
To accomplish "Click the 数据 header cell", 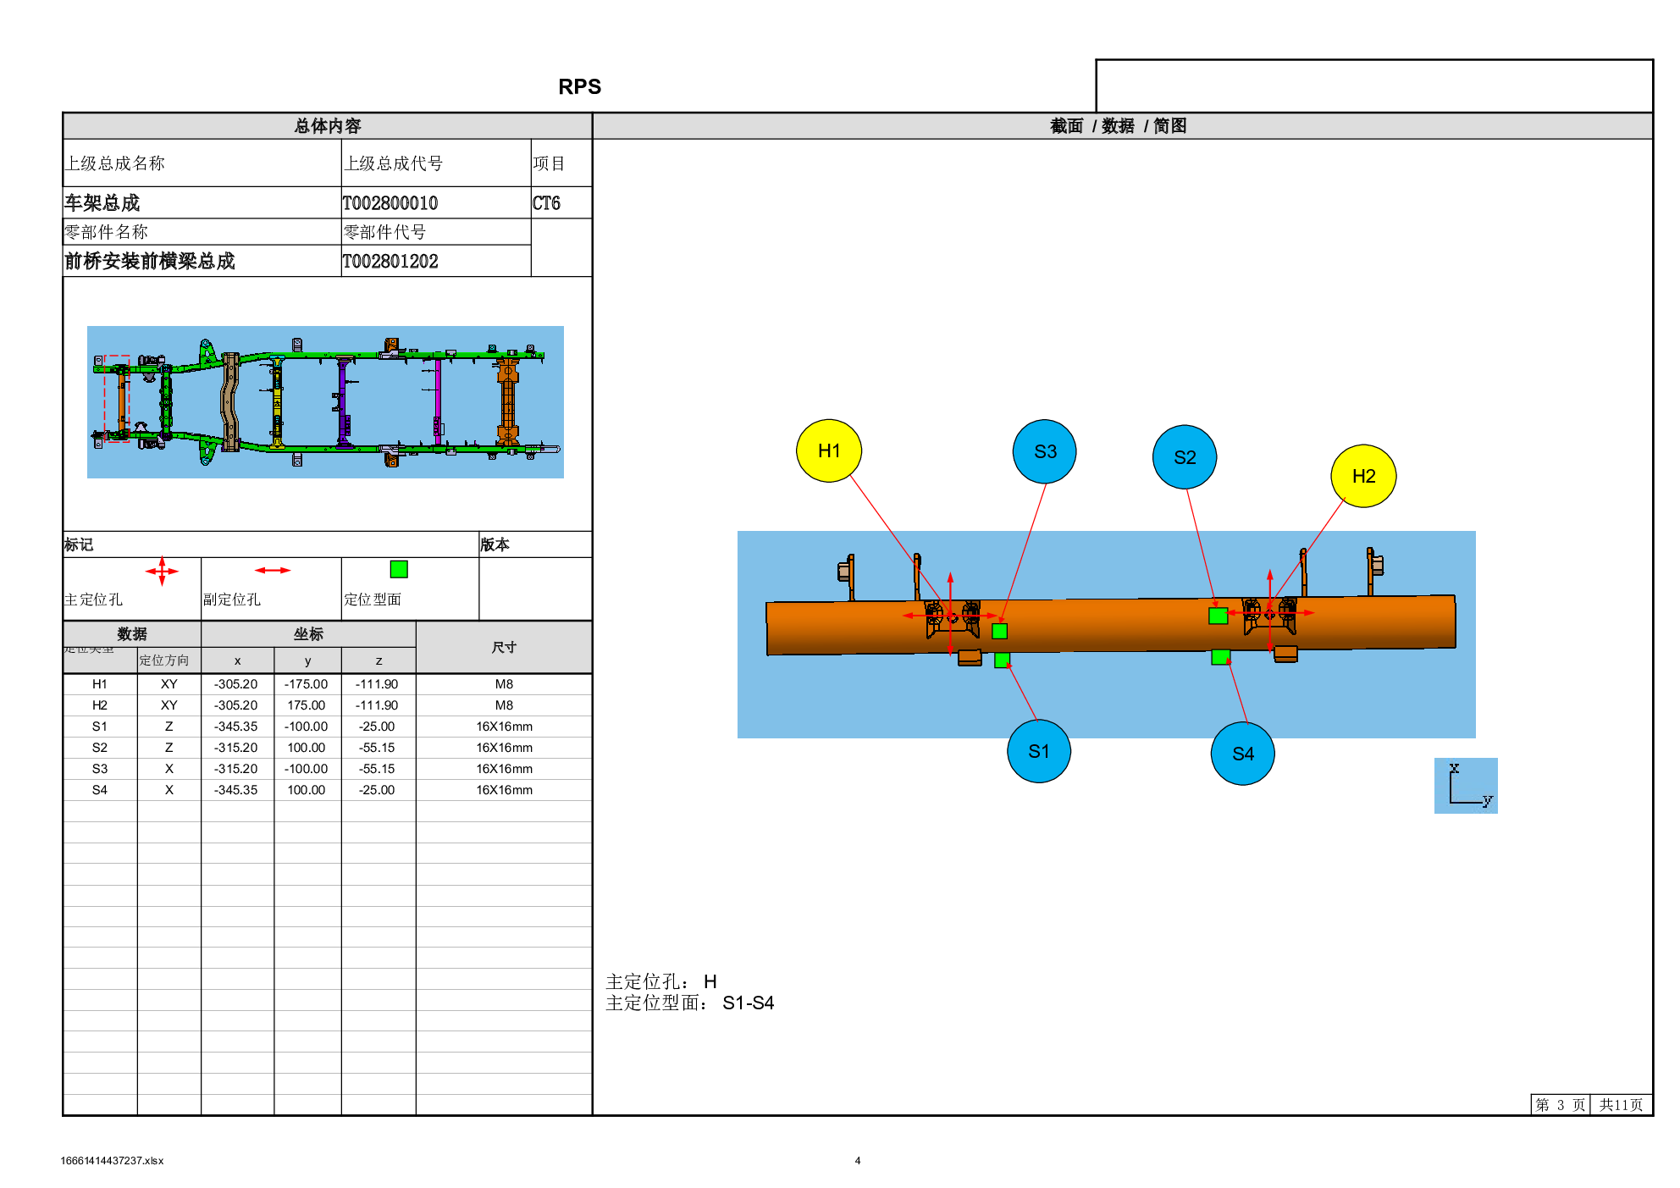I will tap(132, 633).
